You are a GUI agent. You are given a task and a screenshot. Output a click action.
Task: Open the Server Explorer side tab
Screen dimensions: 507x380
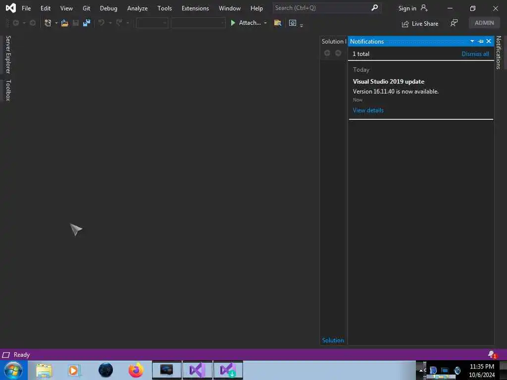pyautogui.click(x=8, y=54)
